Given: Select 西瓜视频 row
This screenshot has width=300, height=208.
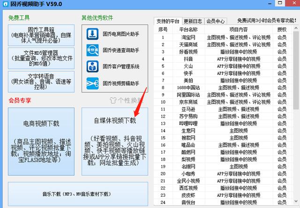Looking at the screenshot, I should (223, 188).
